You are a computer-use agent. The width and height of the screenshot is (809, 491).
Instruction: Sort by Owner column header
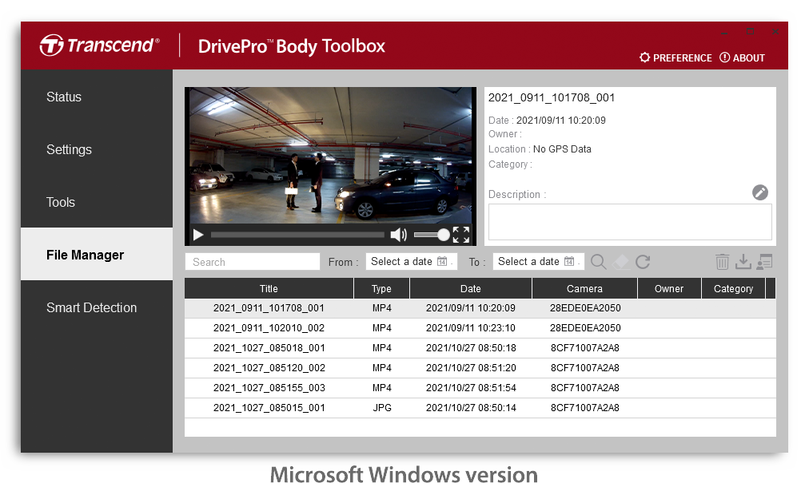coord(669,288)
